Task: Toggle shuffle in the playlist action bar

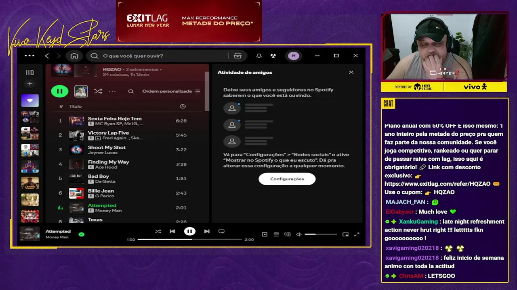Action: click(98, 91)
